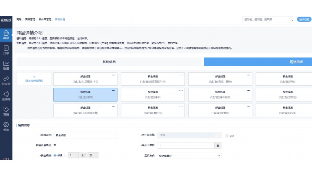Screen dimensions: 312x176
Task: Open the 商品 module in the sidebar
Action: (6, 35)
